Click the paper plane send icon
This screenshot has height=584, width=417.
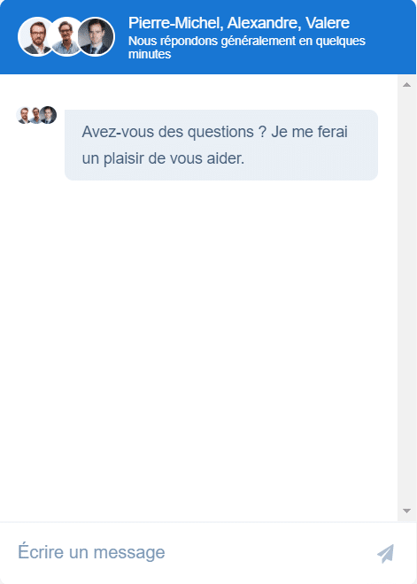(x=386, y=553)
